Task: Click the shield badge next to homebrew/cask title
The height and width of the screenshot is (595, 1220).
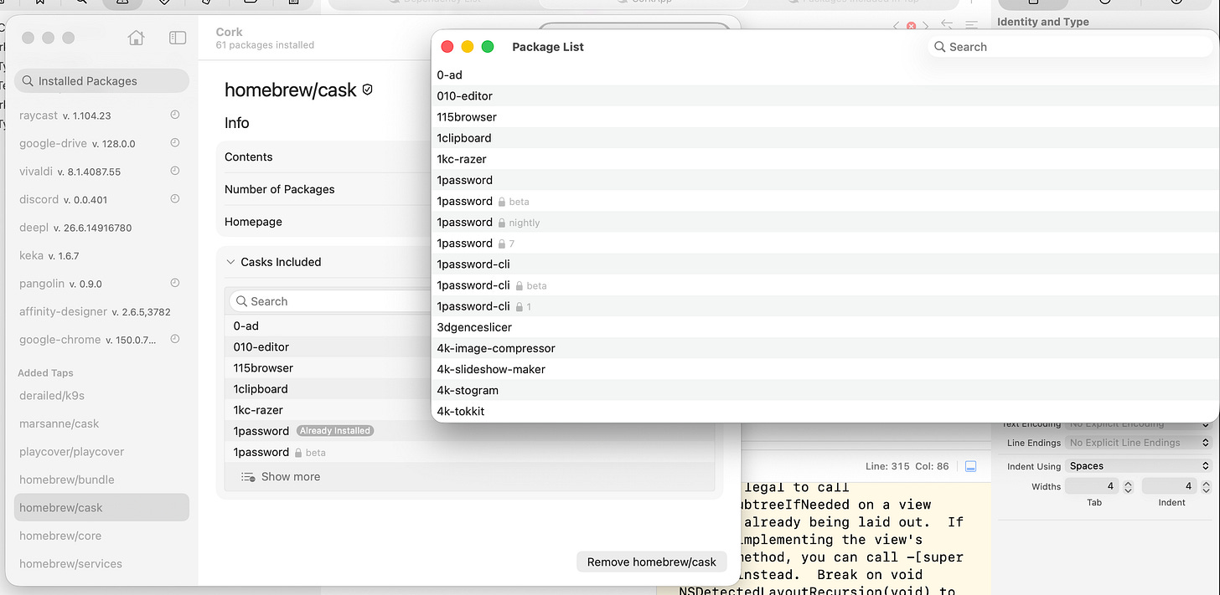Action: (x=367, y=90)
